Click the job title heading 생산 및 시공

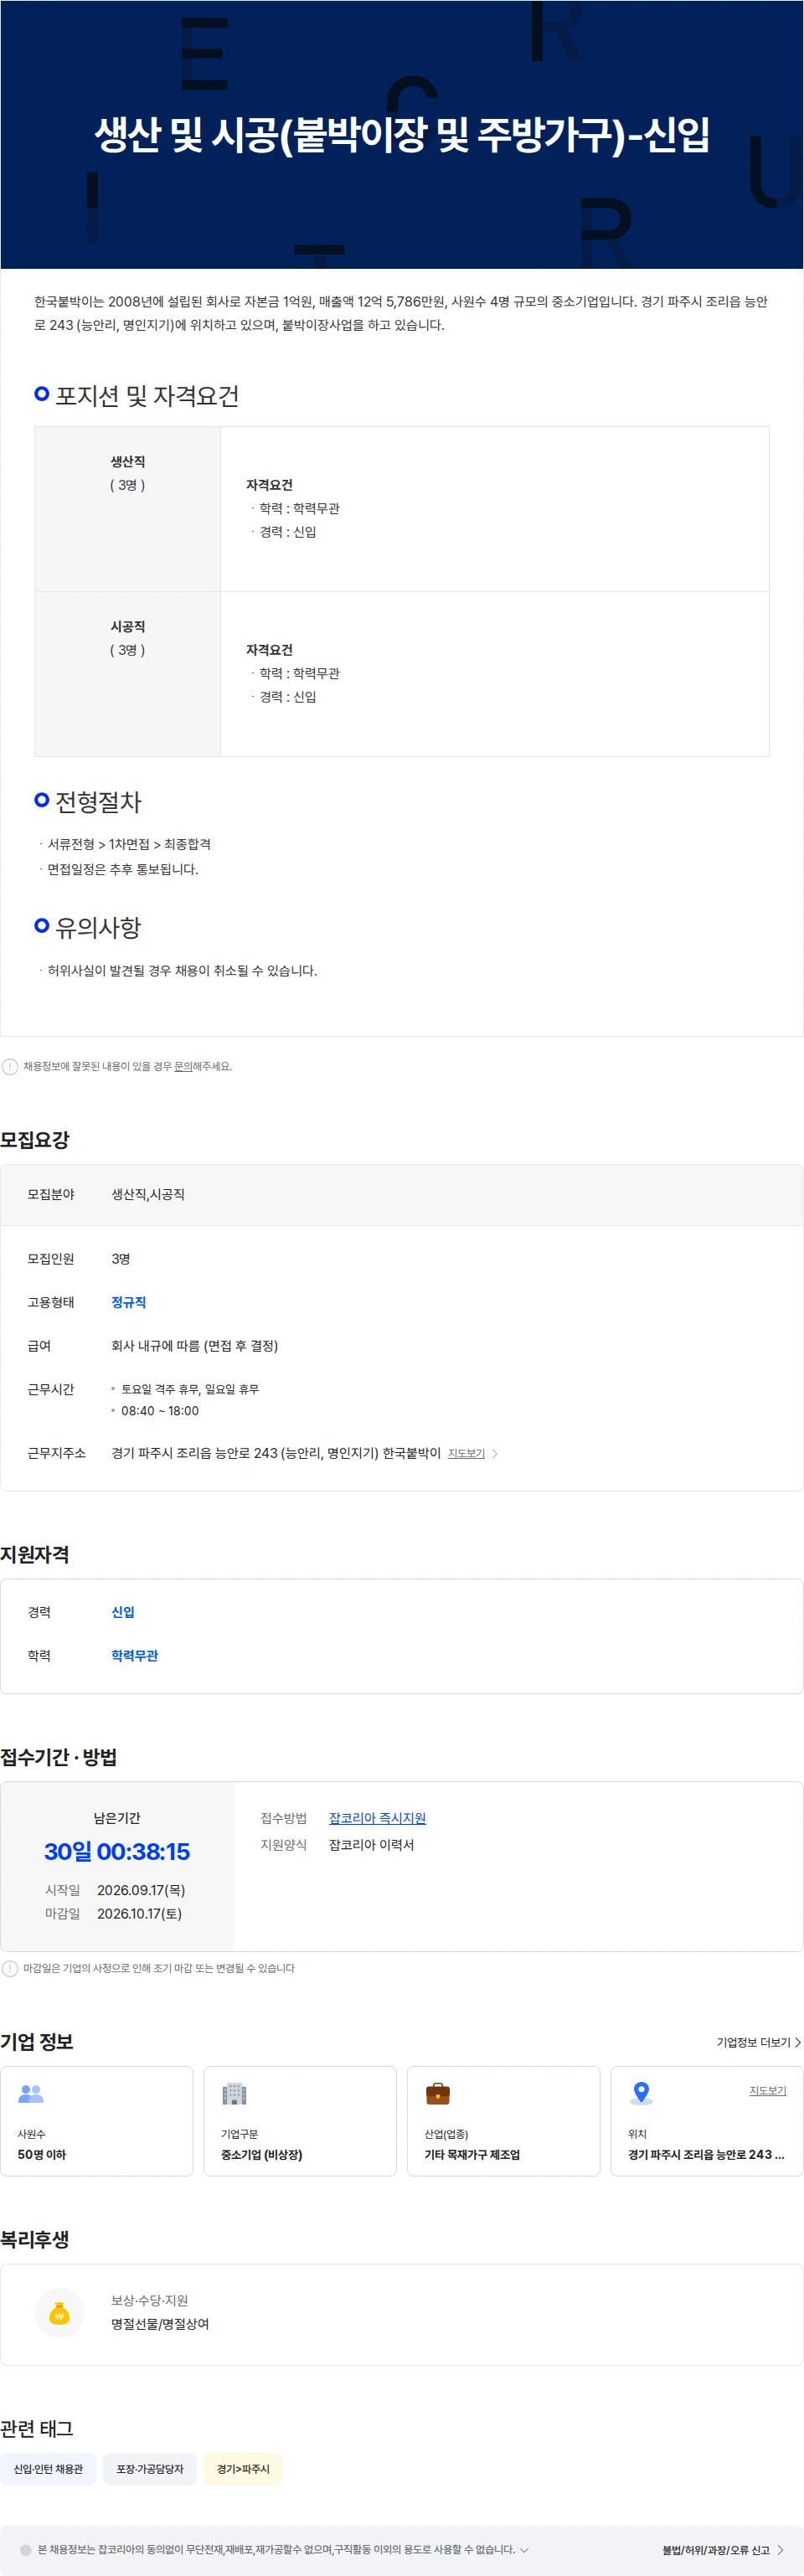(x=402, y=135)
